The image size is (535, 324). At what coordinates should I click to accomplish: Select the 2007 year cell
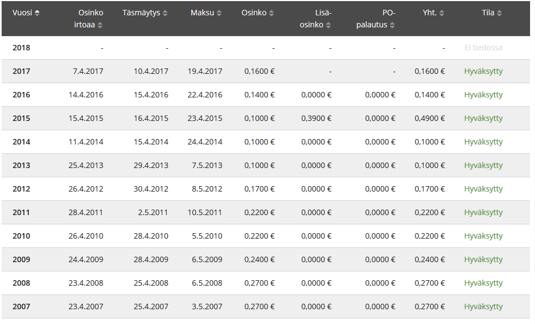click(x=21, y=306)
